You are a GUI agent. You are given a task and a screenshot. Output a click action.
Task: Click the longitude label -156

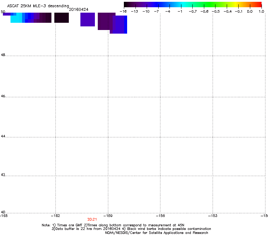pyautogui.click(x=160, y=216)
